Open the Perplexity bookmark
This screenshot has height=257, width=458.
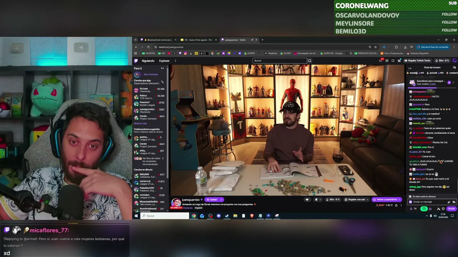pos(271,54)
